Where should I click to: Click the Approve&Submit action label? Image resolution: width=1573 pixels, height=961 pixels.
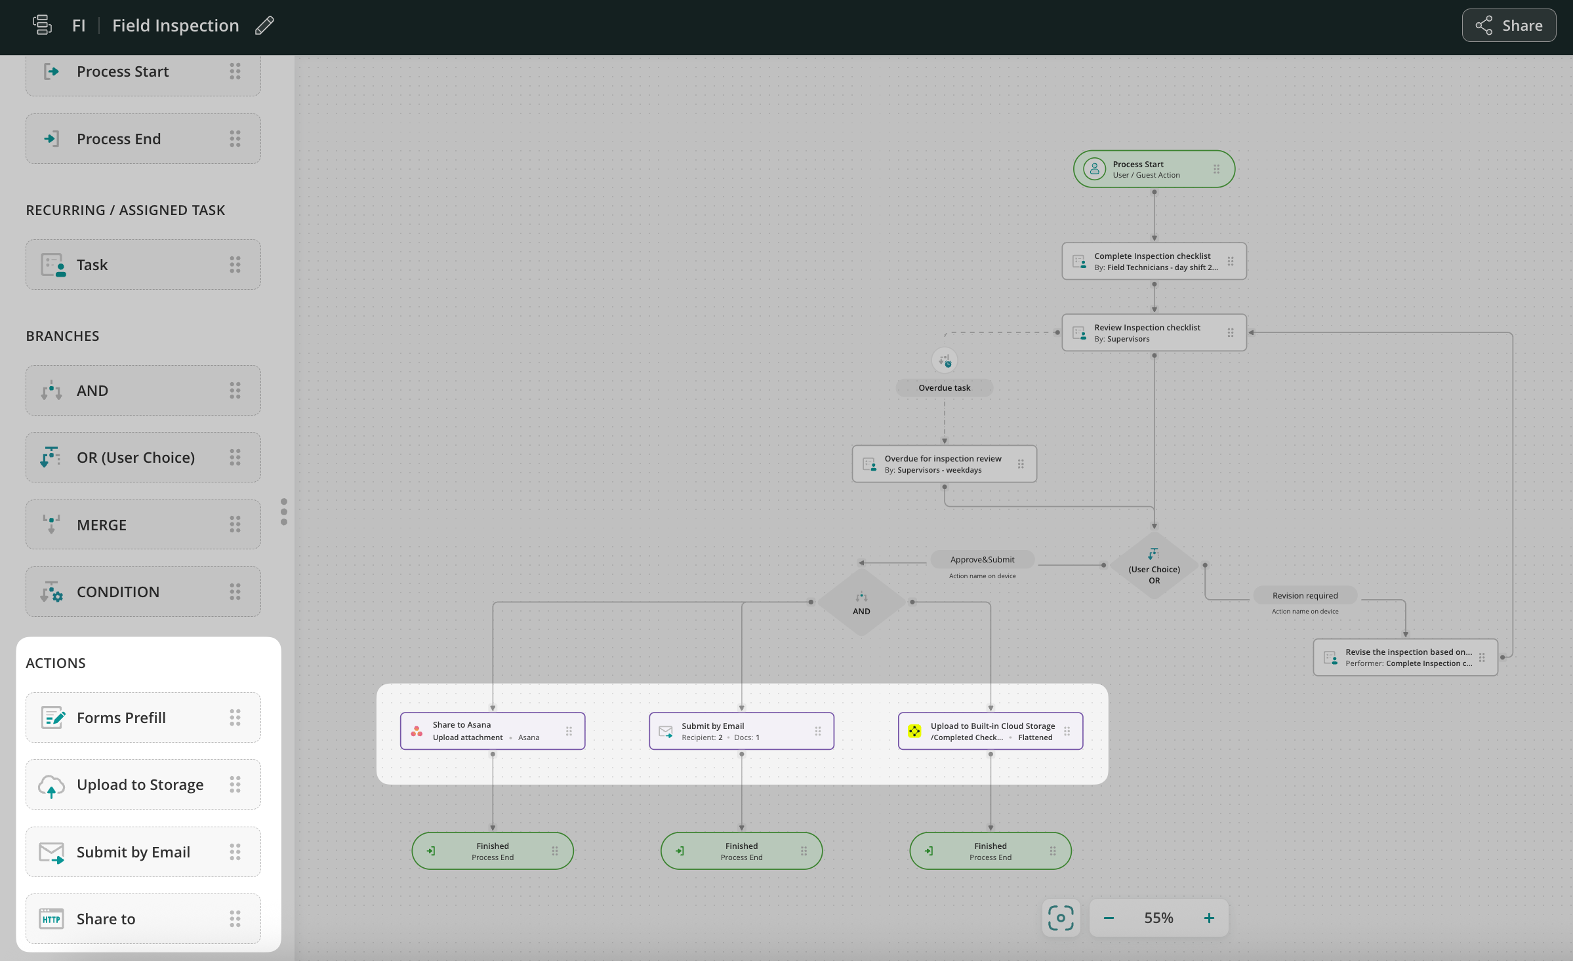[x=982, y=560]
